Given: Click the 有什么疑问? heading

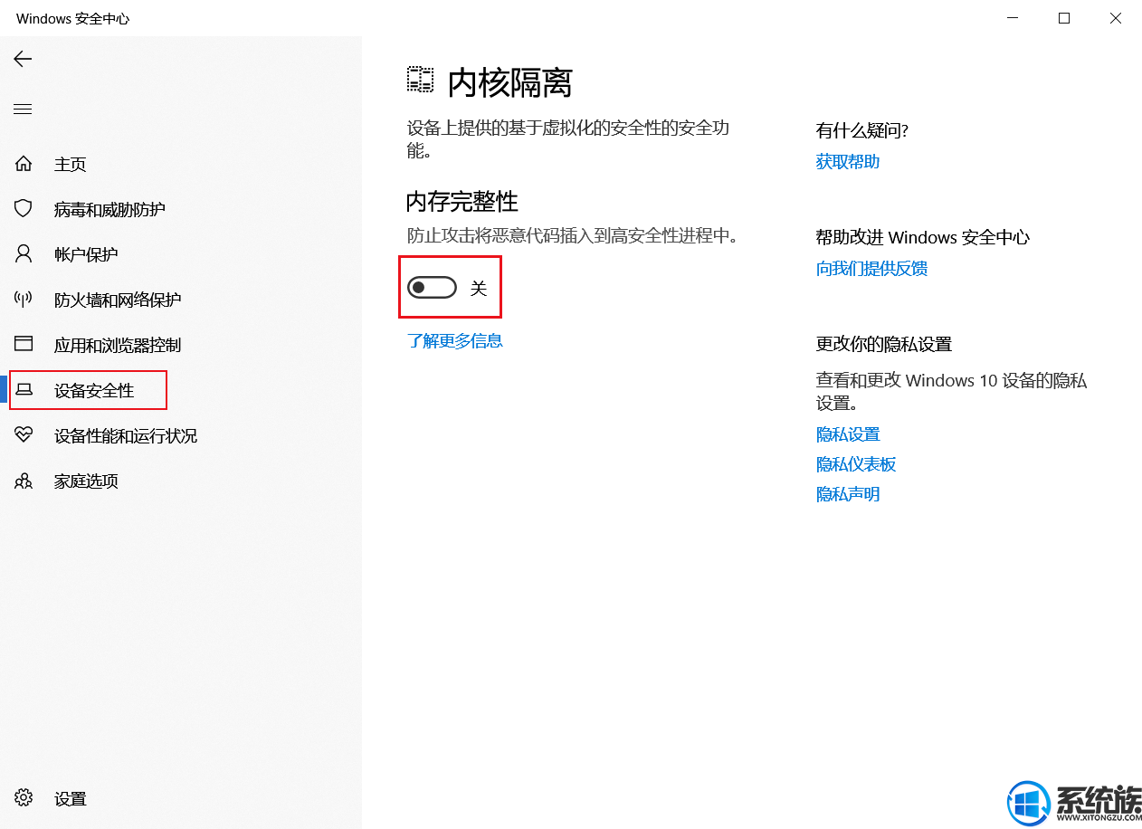Looking at the screenshot, I should point(861,130).
